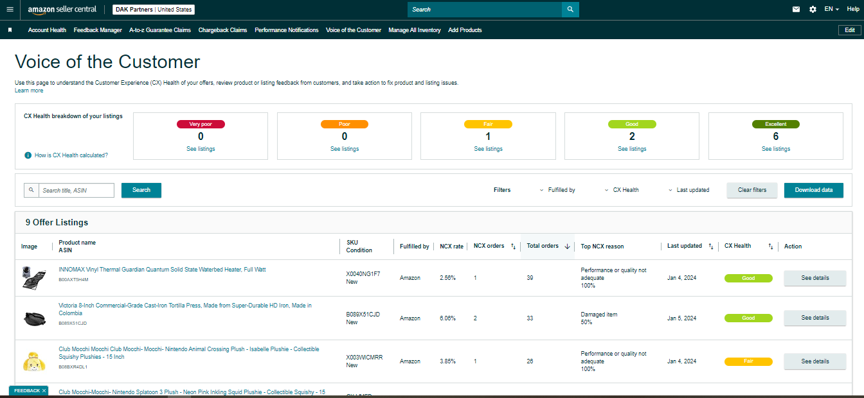Click the Excellent dark green badge

pyautogui.click(x=776, y=124)
